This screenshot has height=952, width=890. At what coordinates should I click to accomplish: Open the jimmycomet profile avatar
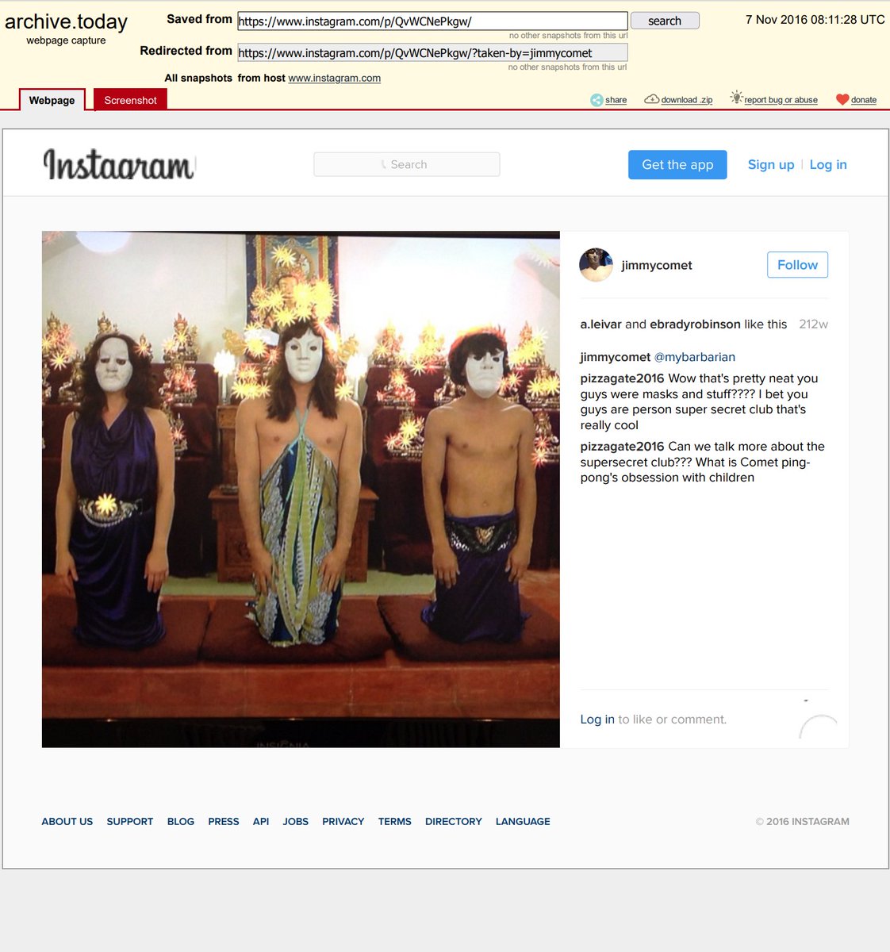[596, 265]
